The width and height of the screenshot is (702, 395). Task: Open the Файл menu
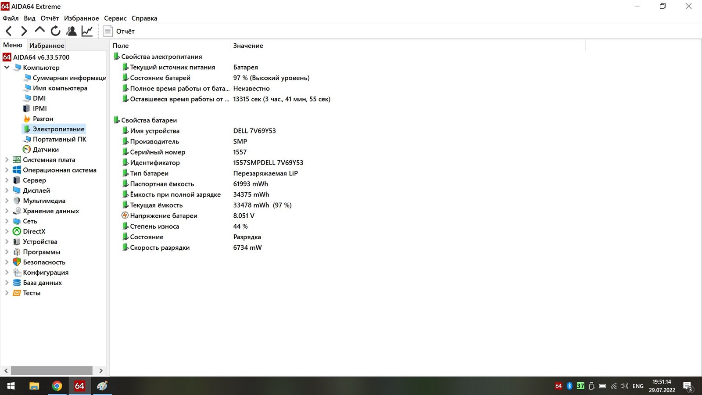pyautogui.click(x=11, y=18)
